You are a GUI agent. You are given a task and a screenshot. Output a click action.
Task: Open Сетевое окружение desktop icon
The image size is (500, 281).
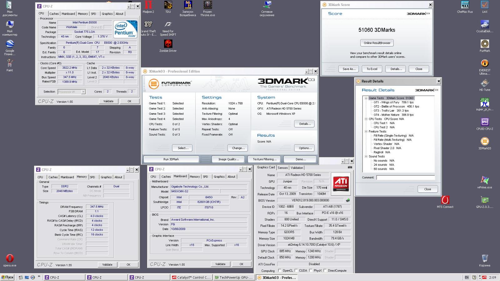pos(267,9)
